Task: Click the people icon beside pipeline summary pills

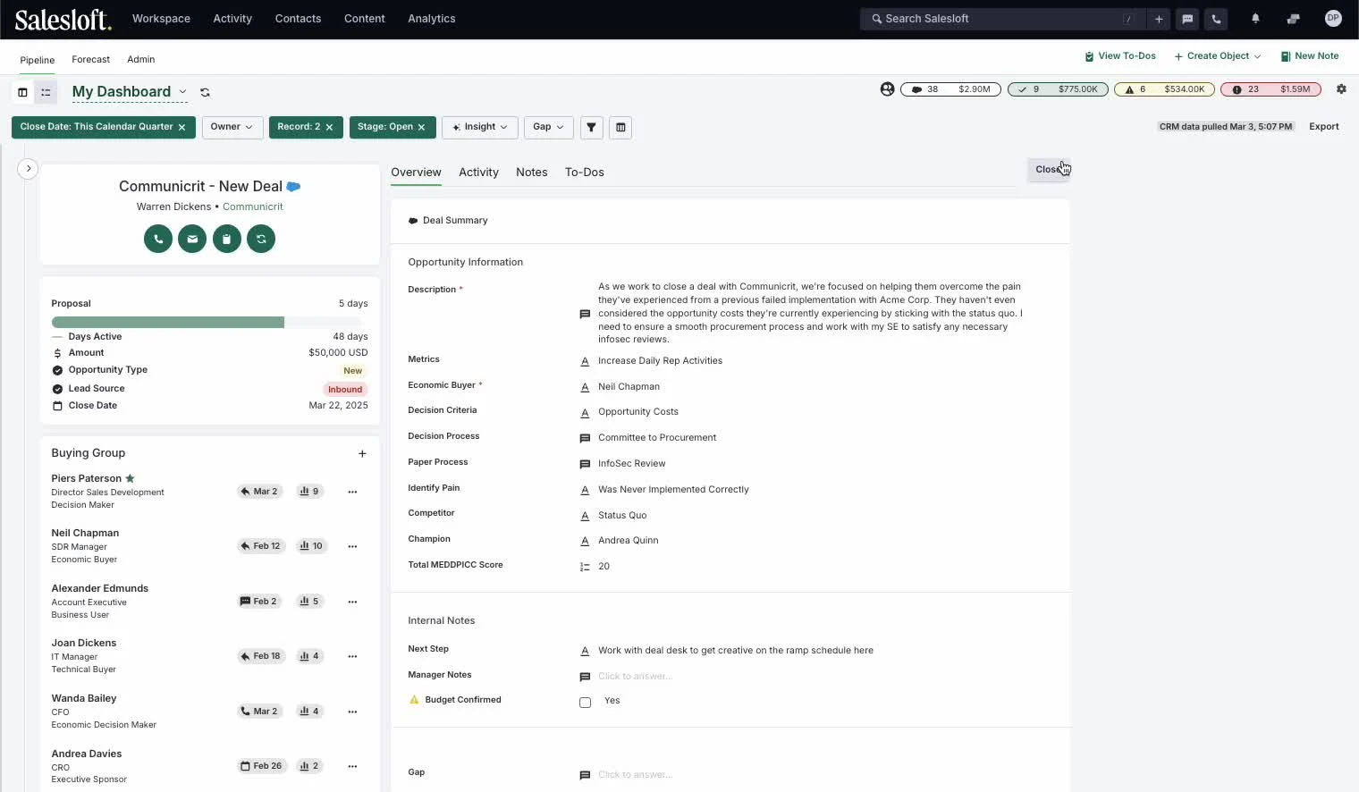Action: point(887,89)
